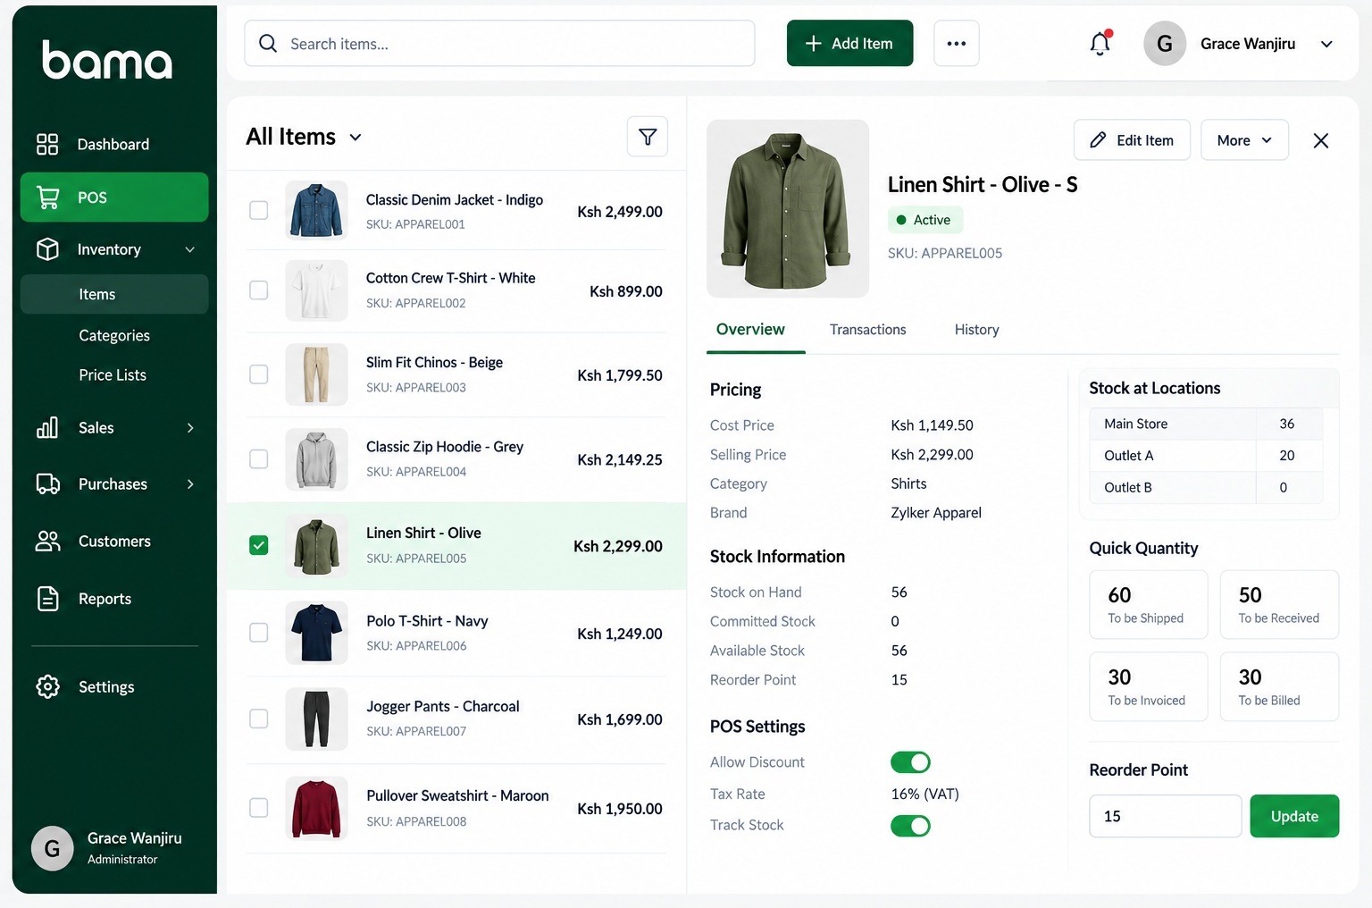Switch to the Transactions tab
The height and width of the screenshot is (908, 1372).
pos(867,330)
